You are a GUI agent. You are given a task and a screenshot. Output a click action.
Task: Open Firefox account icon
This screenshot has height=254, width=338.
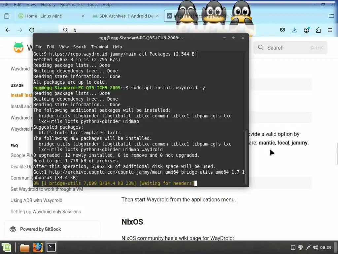[x=306, y=30]
